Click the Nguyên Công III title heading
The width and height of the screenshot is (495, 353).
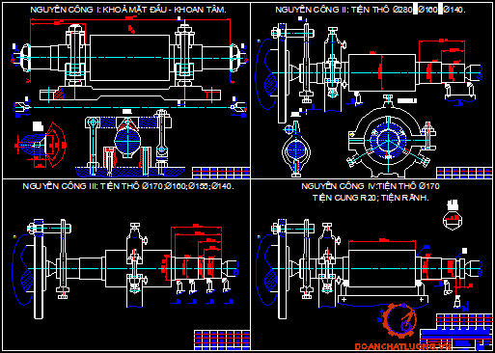point(128,186)
